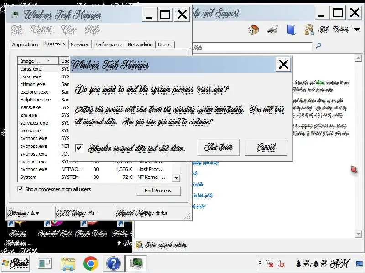
Task: Select the lsass.exe process row
Action: point(43,107)
